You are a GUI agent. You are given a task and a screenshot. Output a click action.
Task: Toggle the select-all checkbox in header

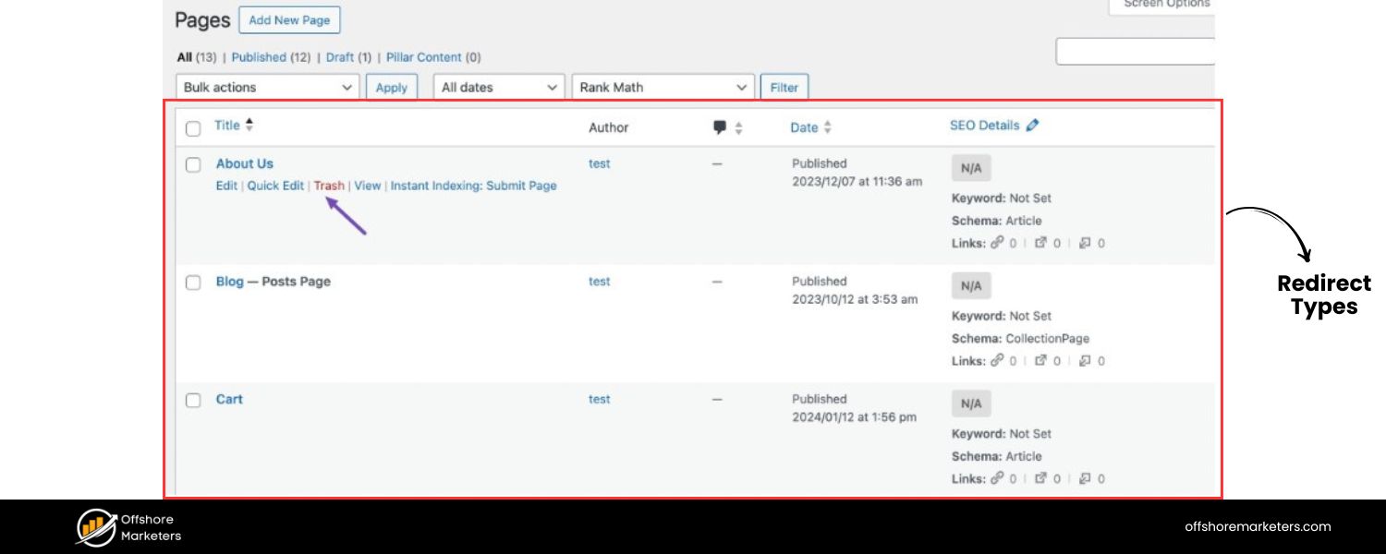(x=193, y=128)
